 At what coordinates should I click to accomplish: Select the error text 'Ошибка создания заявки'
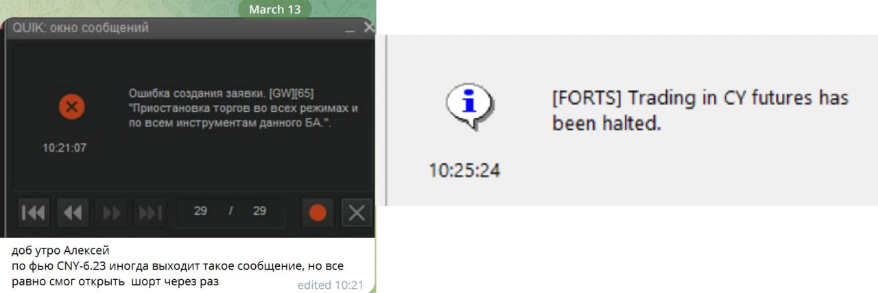[x=187, y=93]
